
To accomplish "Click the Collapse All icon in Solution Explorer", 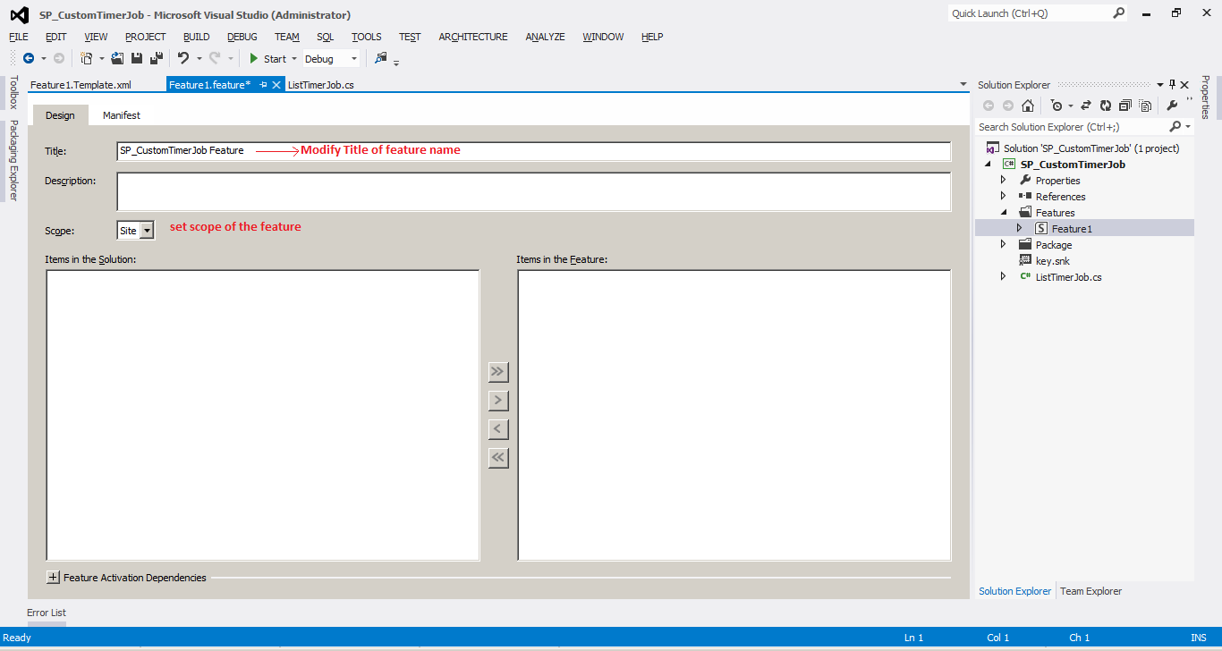I will click(1124, 106).
